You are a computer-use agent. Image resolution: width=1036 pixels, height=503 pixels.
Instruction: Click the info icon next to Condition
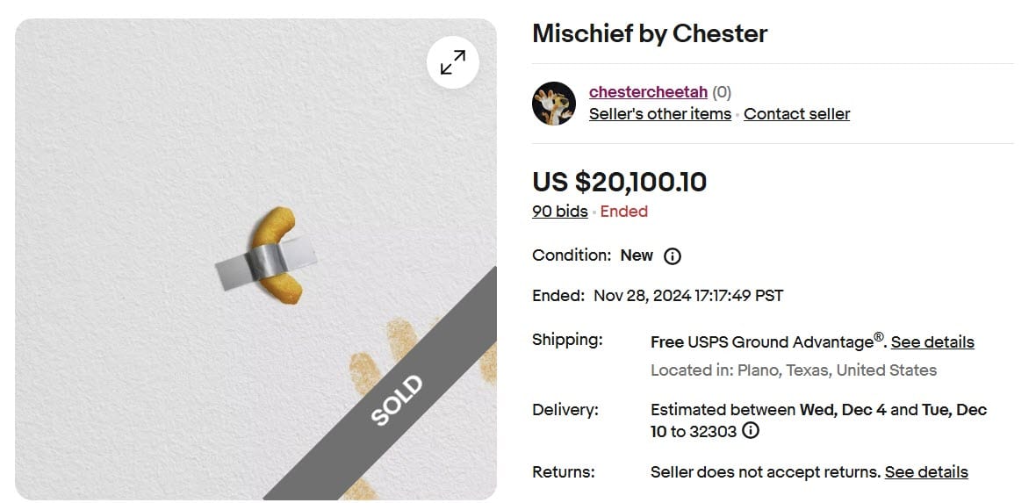(x=673, y=256)
